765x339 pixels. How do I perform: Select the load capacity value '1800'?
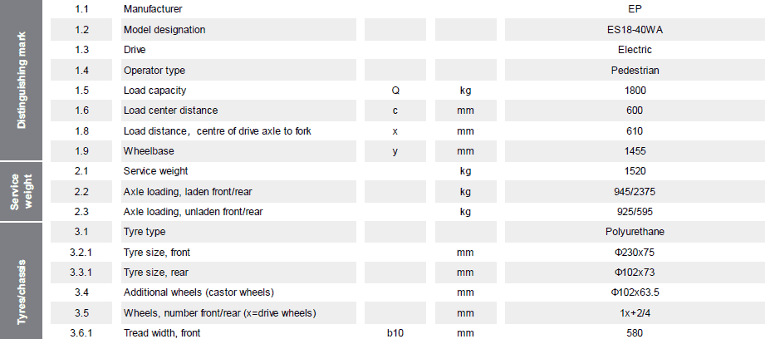coord(635,90)
